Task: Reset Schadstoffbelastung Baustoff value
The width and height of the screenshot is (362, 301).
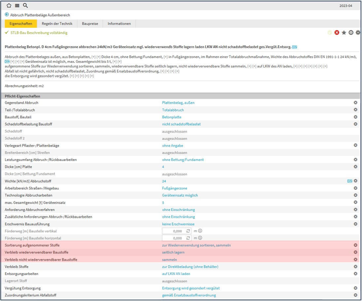Action: point(355,124)
